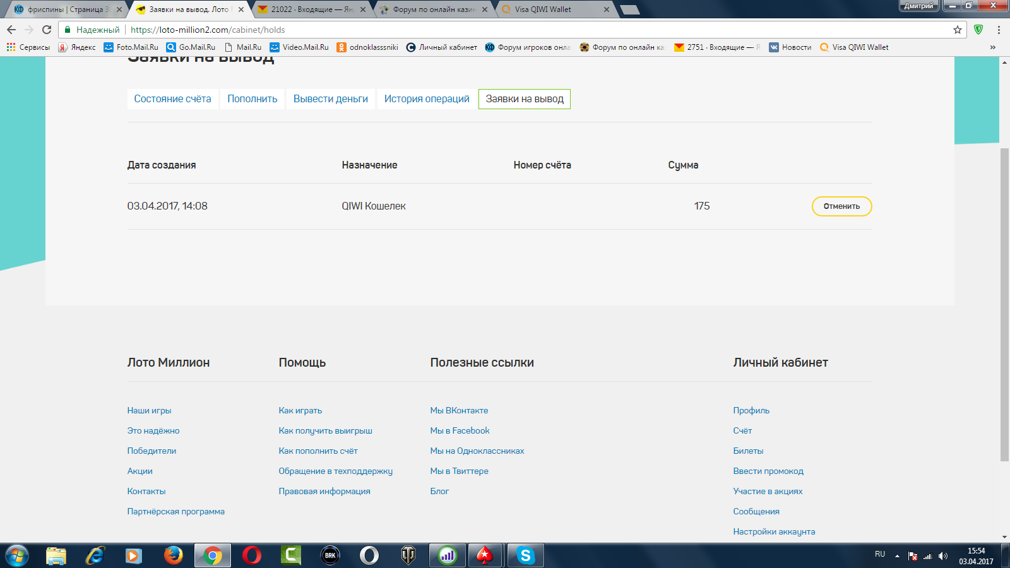This screenshot has width=1010, height=568.
Task: Open the Новости VK bookmark
Action: [790, 47]
